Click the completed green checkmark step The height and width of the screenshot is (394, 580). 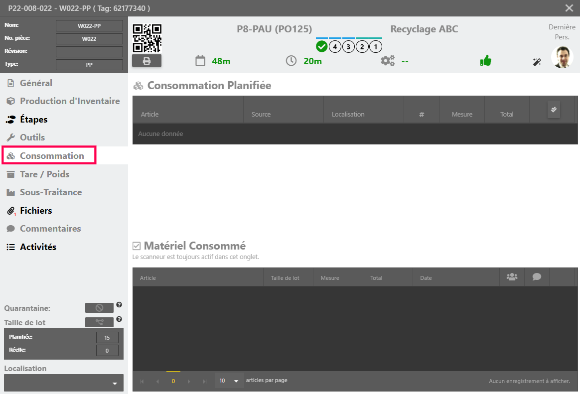322,47
